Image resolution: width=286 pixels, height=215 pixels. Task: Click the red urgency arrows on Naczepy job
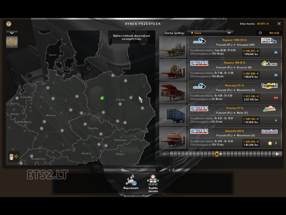[276, 98]
